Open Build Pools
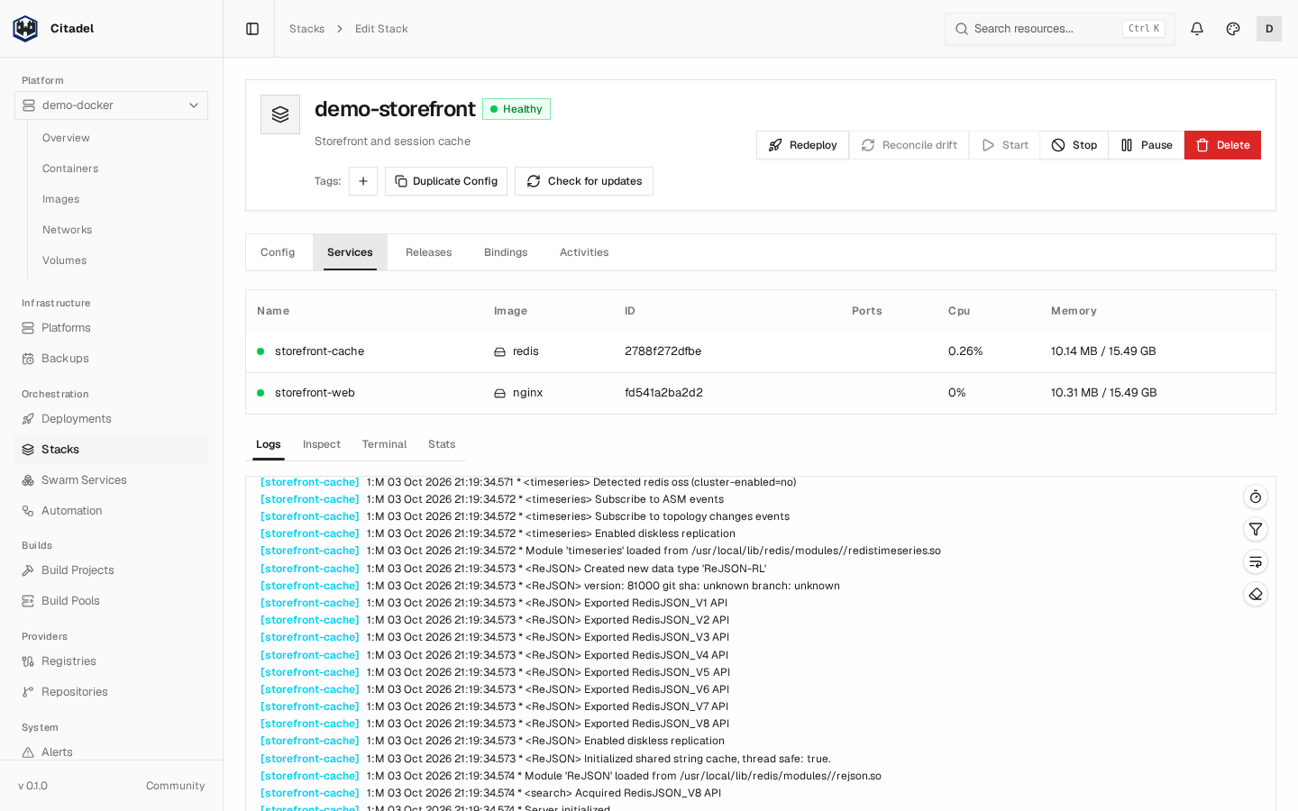The width and height of the screenshot is (1298, 811). click(x=111, y=601)
